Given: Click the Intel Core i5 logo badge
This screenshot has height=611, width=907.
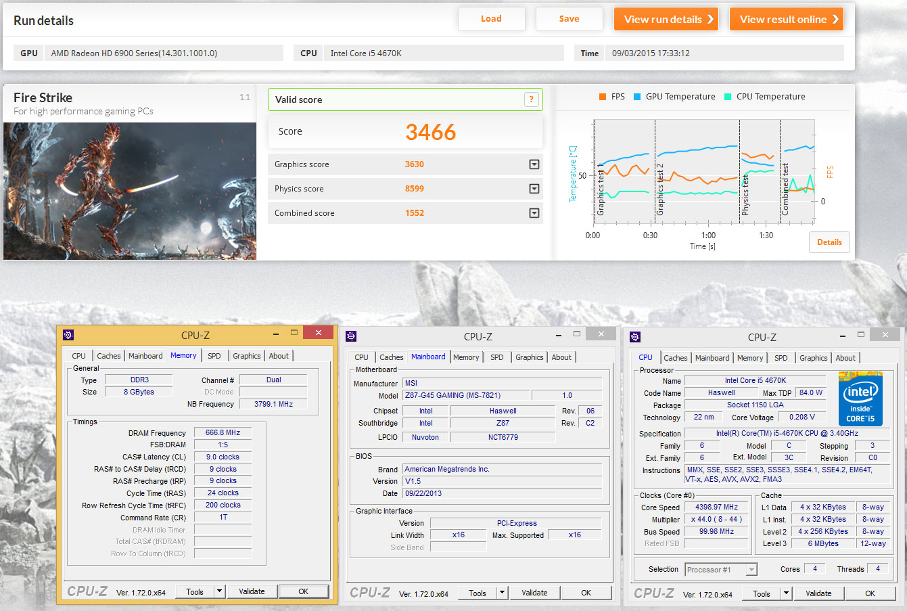Looking at the screenshot, I should (860, 399).
